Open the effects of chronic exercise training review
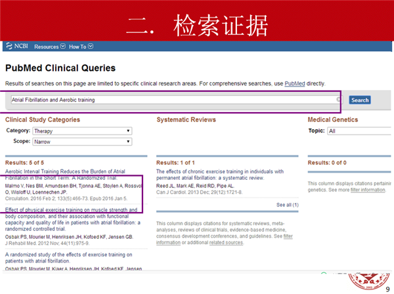Viewport: 394px width, 294px height. click(220, 175)
